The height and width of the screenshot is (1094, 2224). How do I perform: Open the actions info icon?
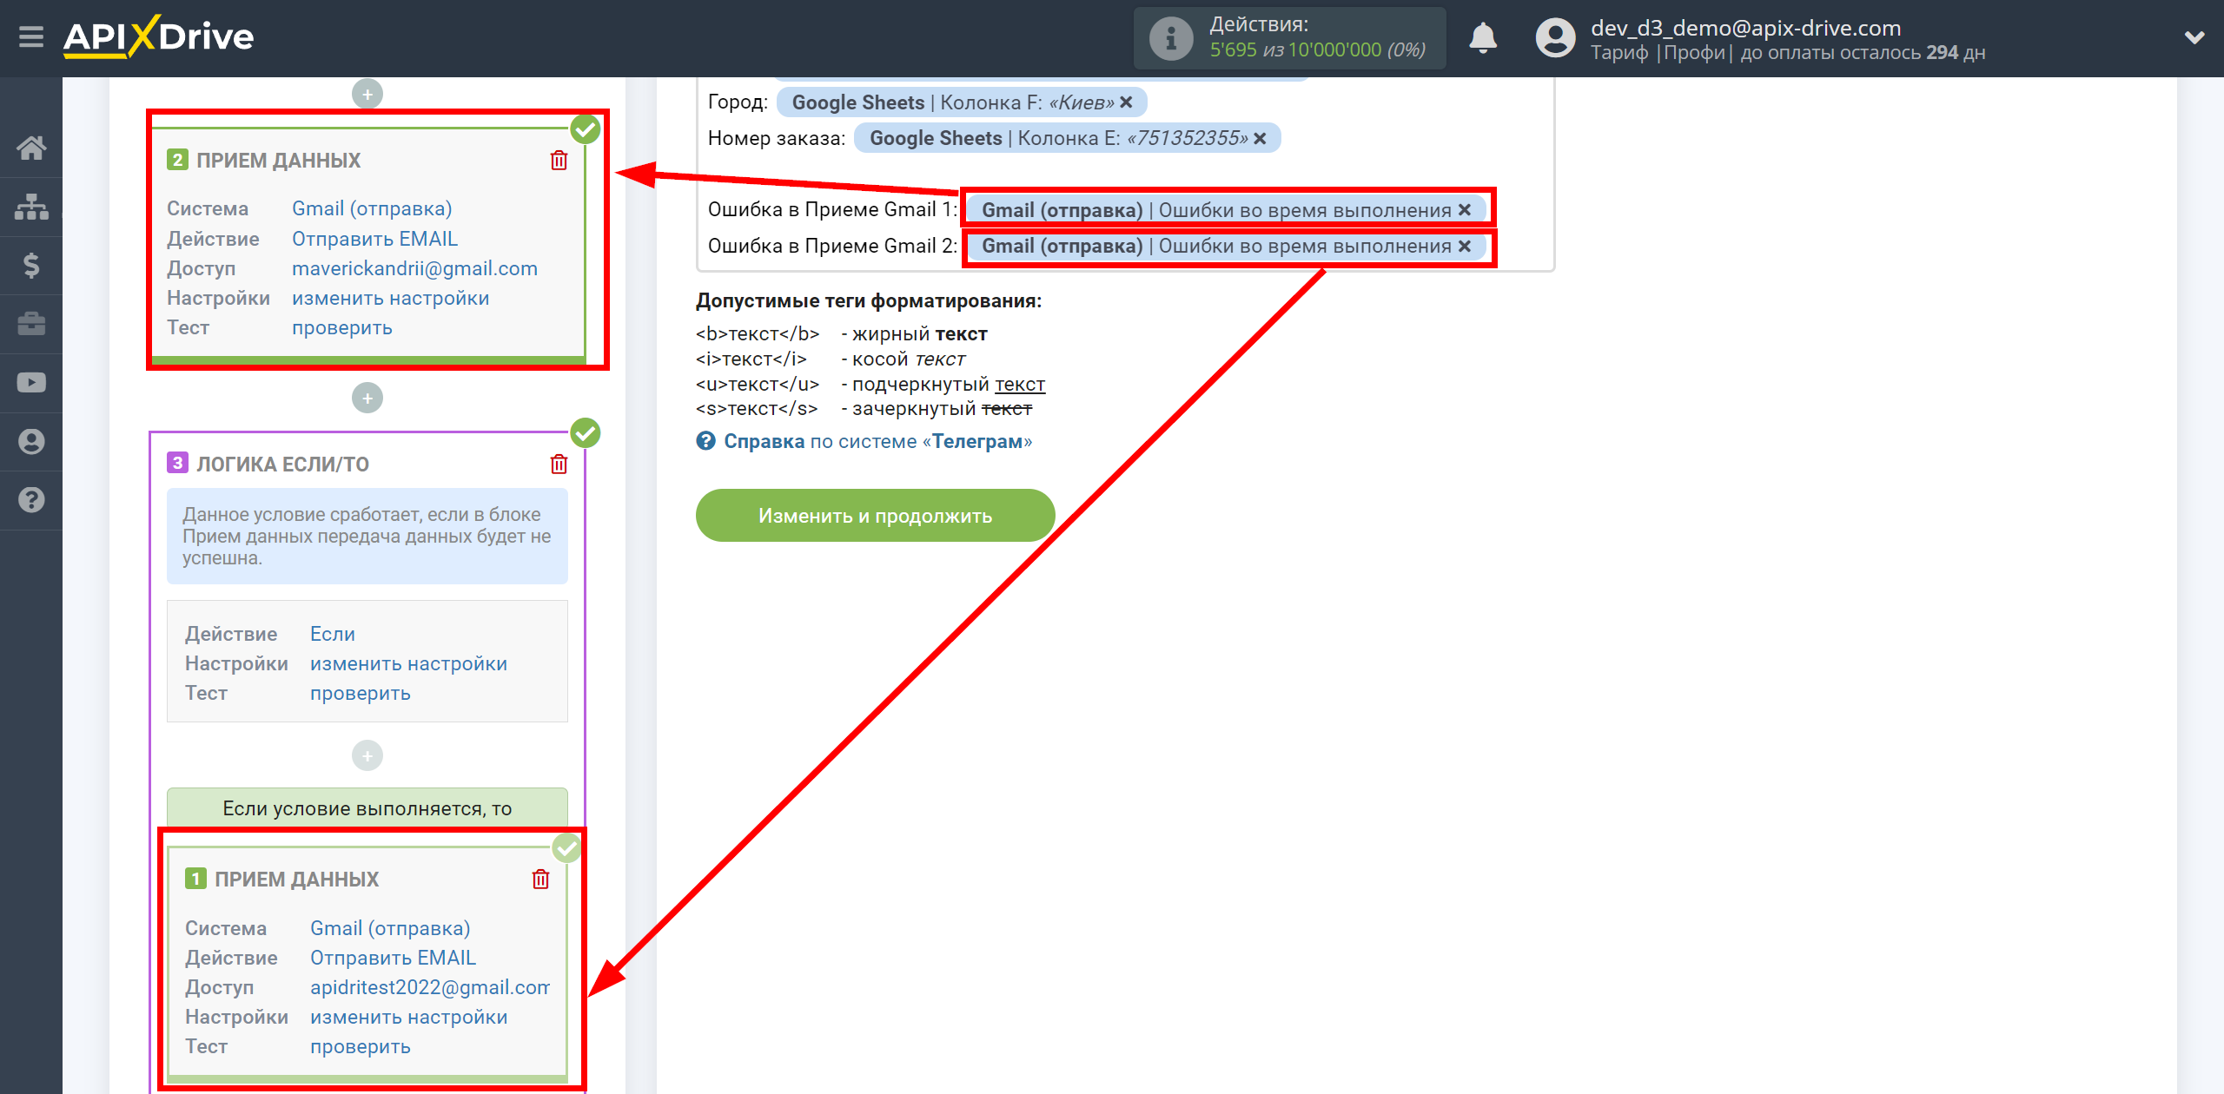click(x=1170, y=38)
